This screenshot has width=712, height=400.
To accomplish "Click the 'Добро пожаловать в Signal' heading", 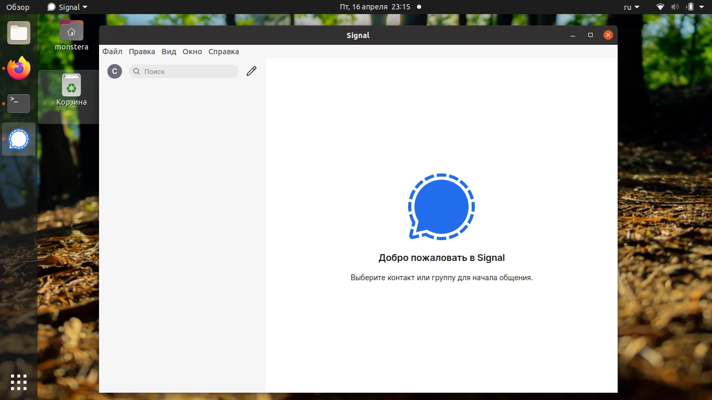I will coord(441,258).
